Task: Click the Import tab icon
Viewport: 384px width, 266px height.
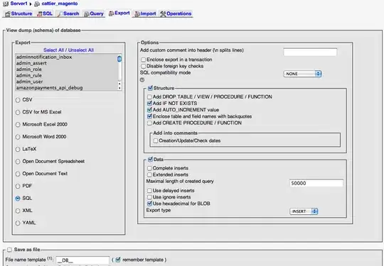Action: pos(137,13)
